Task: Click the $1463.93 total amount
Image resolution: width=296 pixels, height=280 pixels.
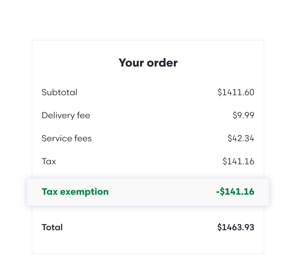Action: pos(236,227)
